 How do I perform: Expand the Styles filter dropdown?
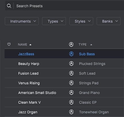pos(81,21)
